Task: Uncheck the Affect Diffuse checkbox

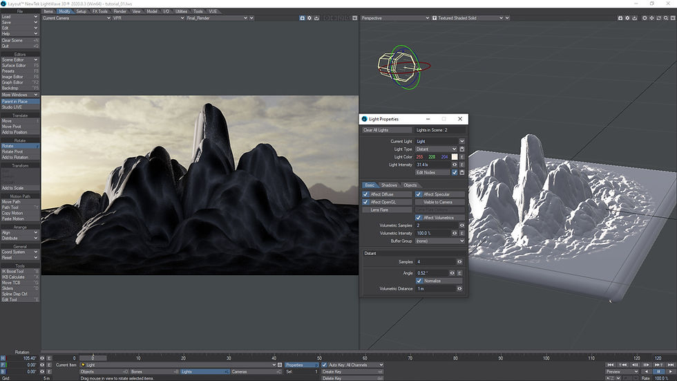Action: 366,194
